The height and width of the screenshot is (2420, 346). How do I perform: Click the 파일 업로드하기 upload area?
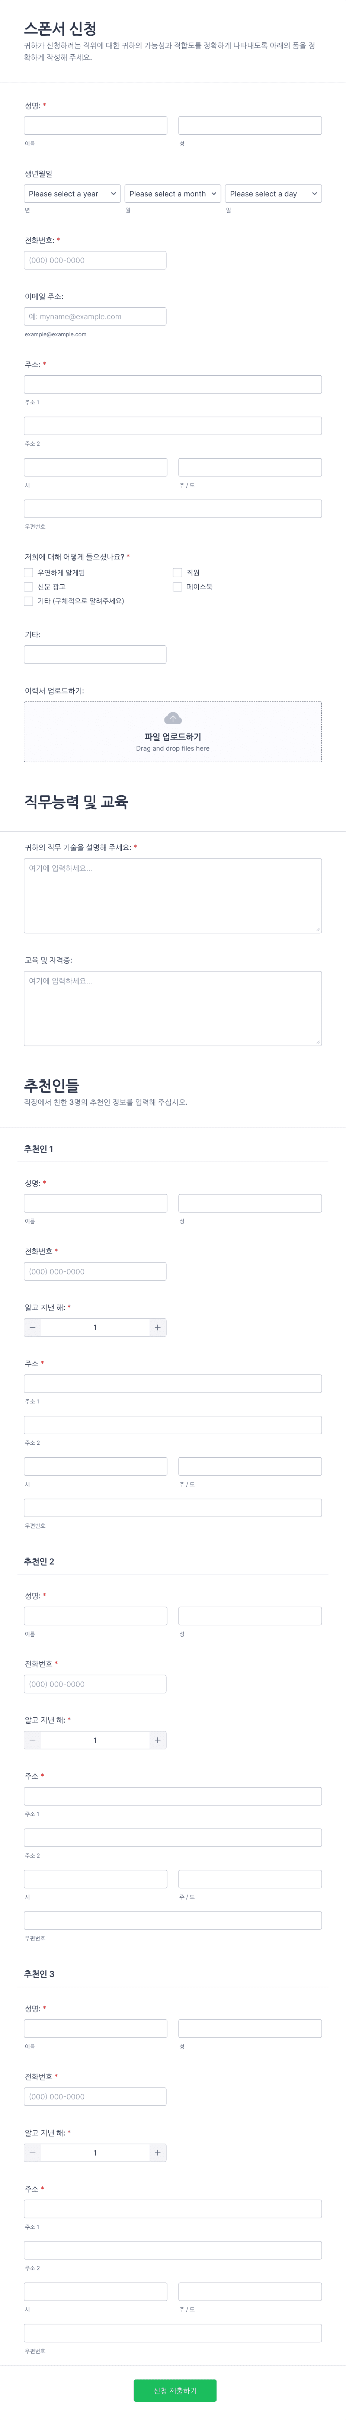[x=173, y=732]
